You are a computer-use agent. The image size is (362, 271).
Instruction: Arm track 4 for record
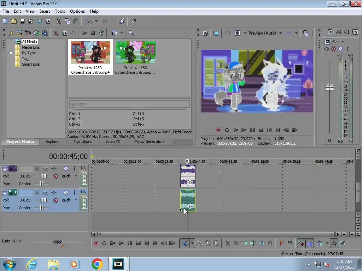coord(37,169)
